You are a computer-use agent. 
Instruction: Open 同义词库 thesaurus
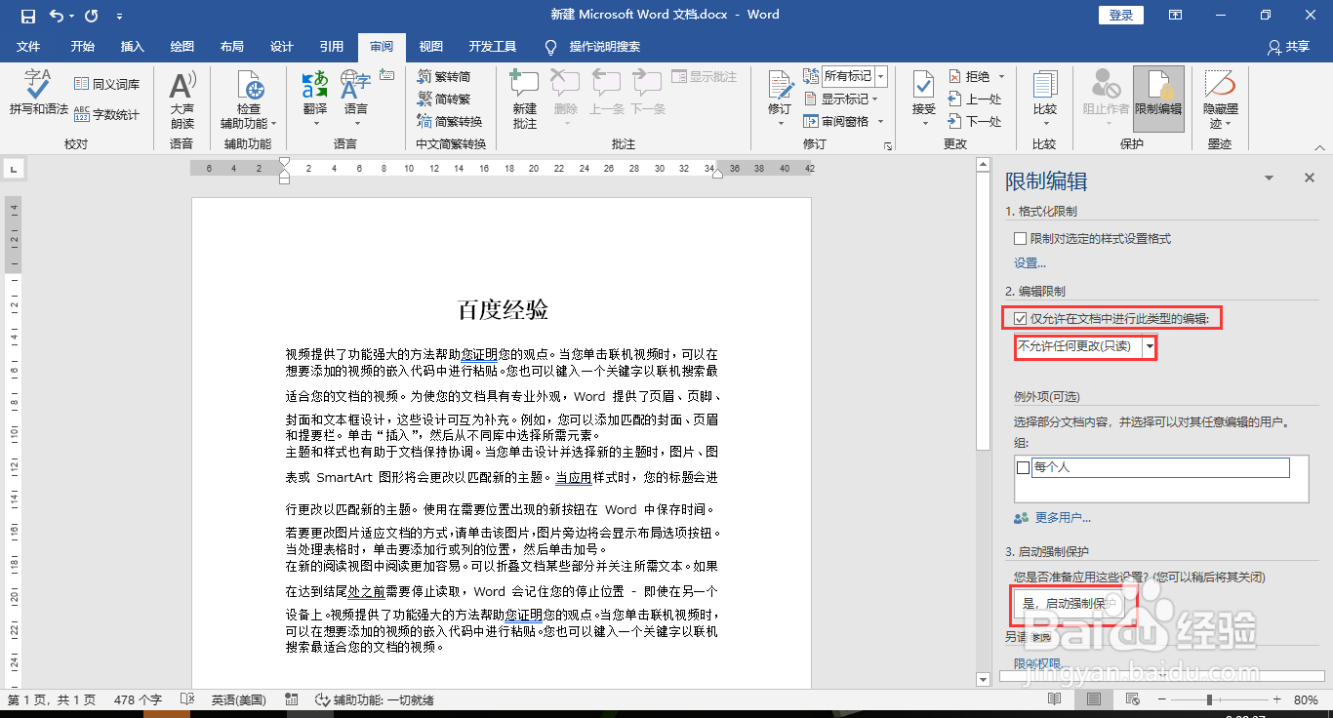106,84
